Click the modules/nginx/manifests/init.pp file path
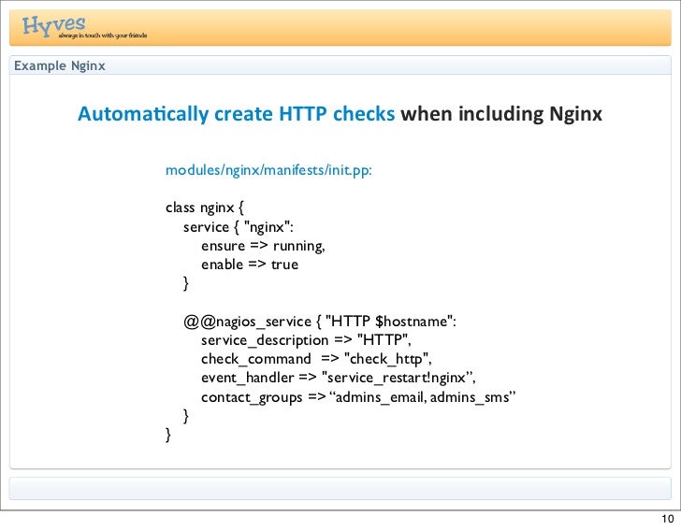This screenshot has width=681, height=530. [x=268, y=170]
